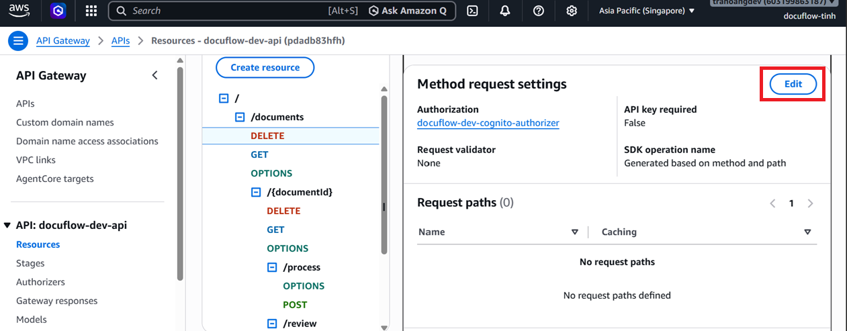Select POST method under /process

(x=295, y=305)
